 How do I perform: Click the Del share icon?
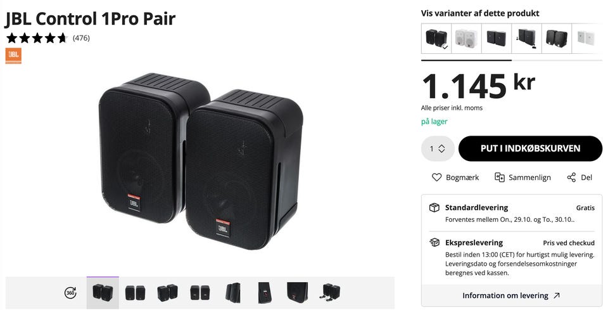click(x=571, y=178)
